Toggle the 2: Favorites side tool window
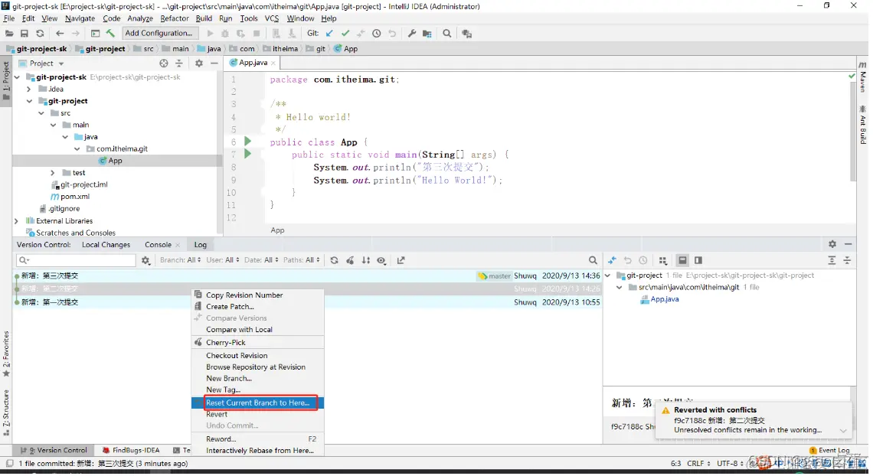 point(6,354)
